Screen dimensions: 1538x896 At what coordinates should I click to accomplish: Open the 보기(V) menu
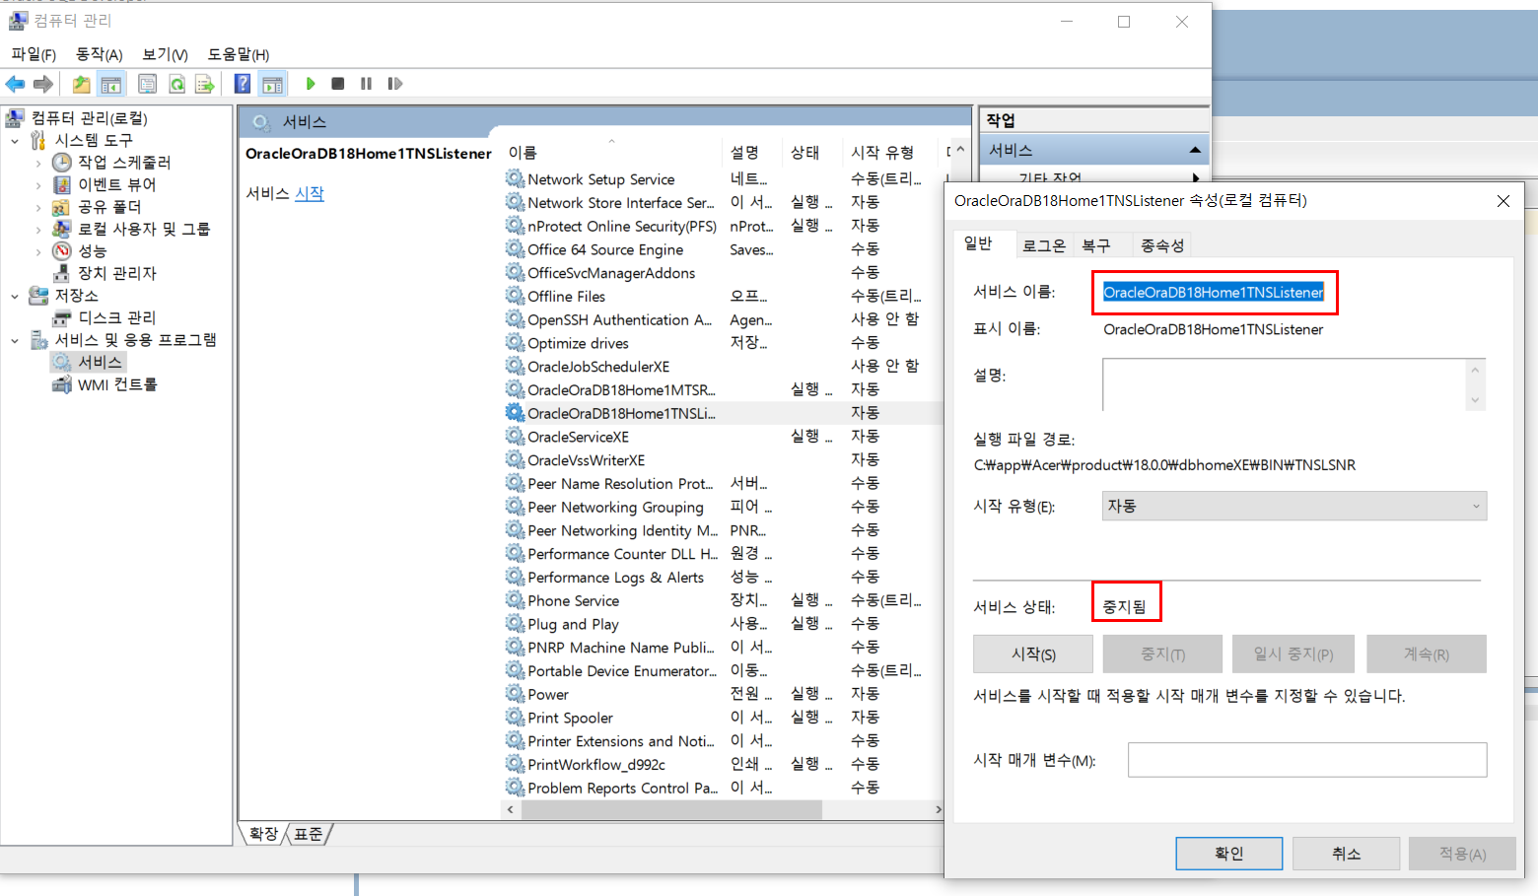click(165, 54)
